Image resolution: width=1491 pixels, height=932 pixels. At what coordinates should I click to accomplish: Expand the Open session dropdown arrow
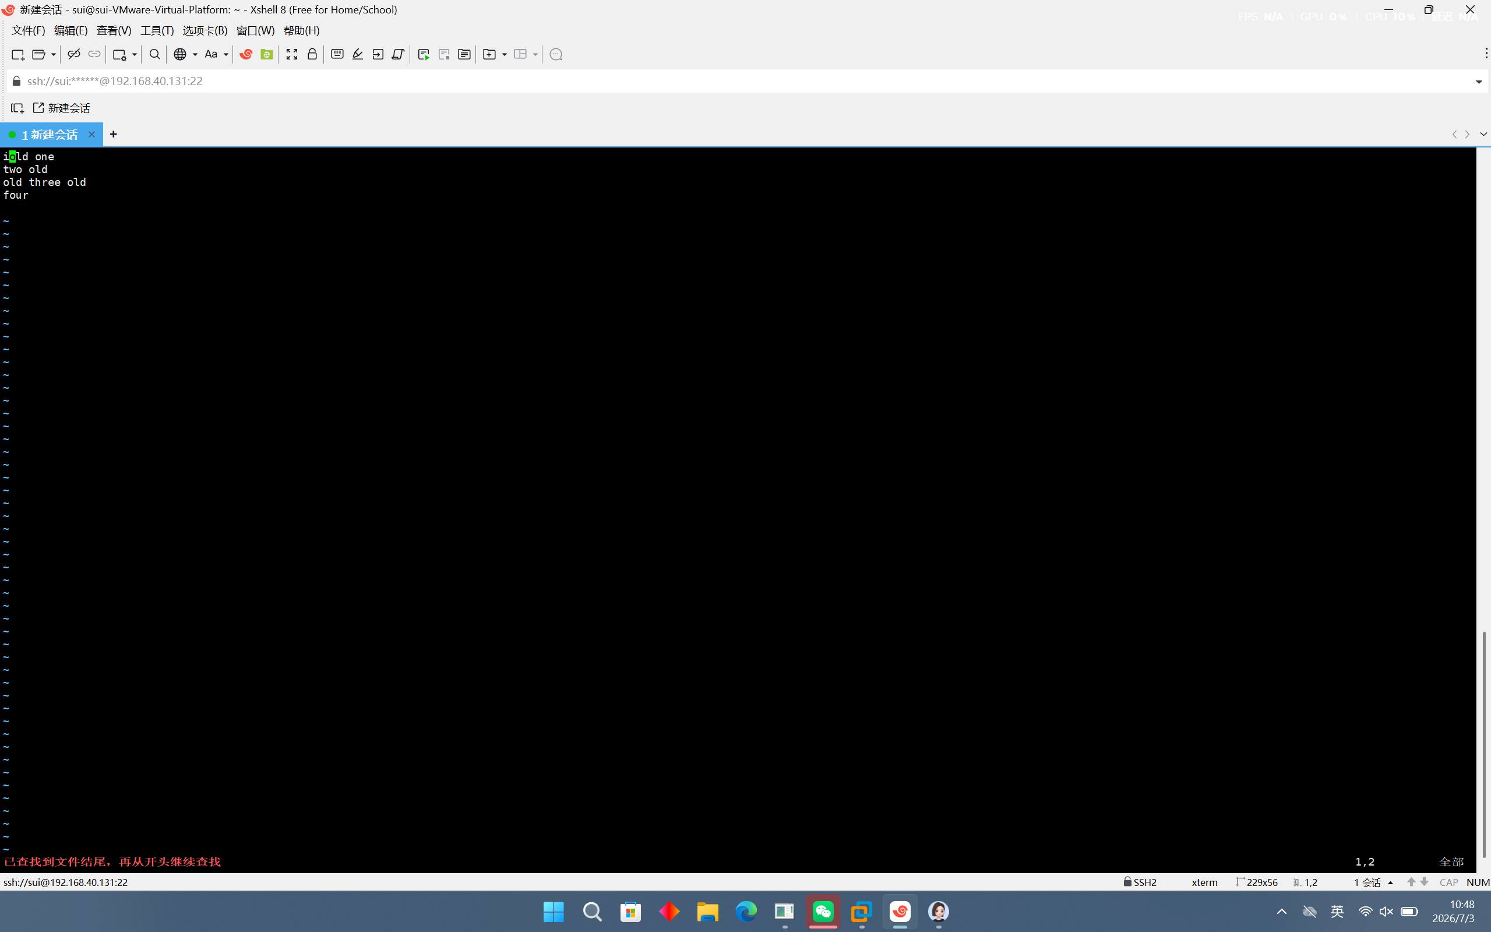(x=54, y=54)
